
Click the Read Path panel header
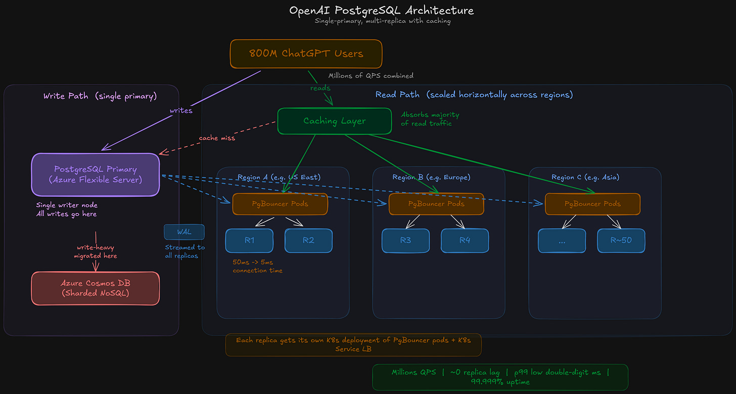pos(474,94)
